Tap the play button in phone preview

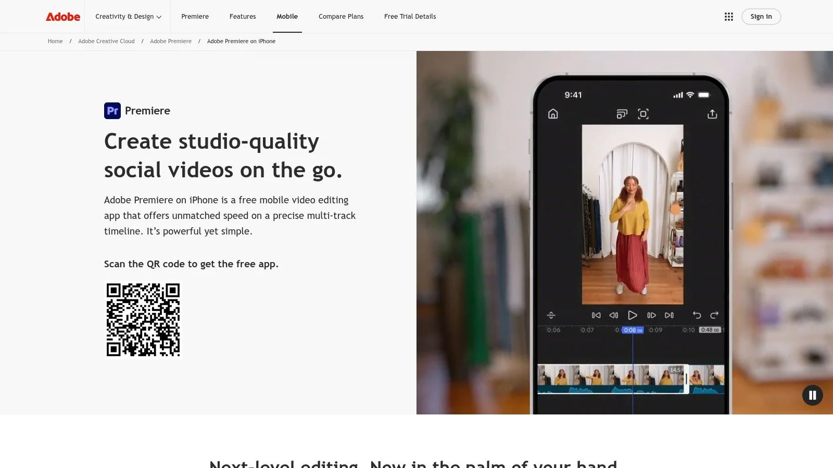(633, 315)
